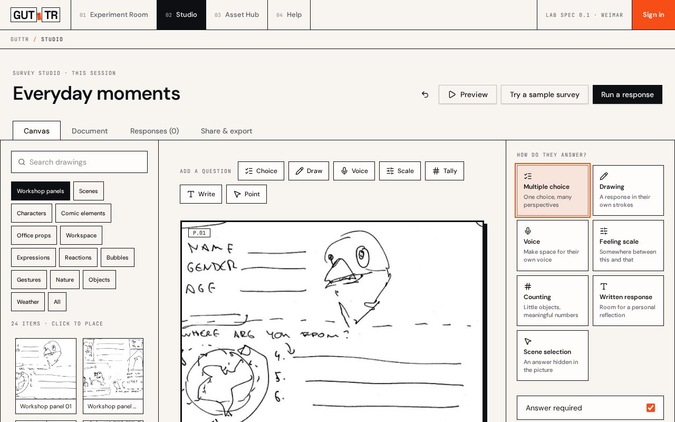Add a Write question
Viewport: 675px width, 422px height.
tap(201, 194)
